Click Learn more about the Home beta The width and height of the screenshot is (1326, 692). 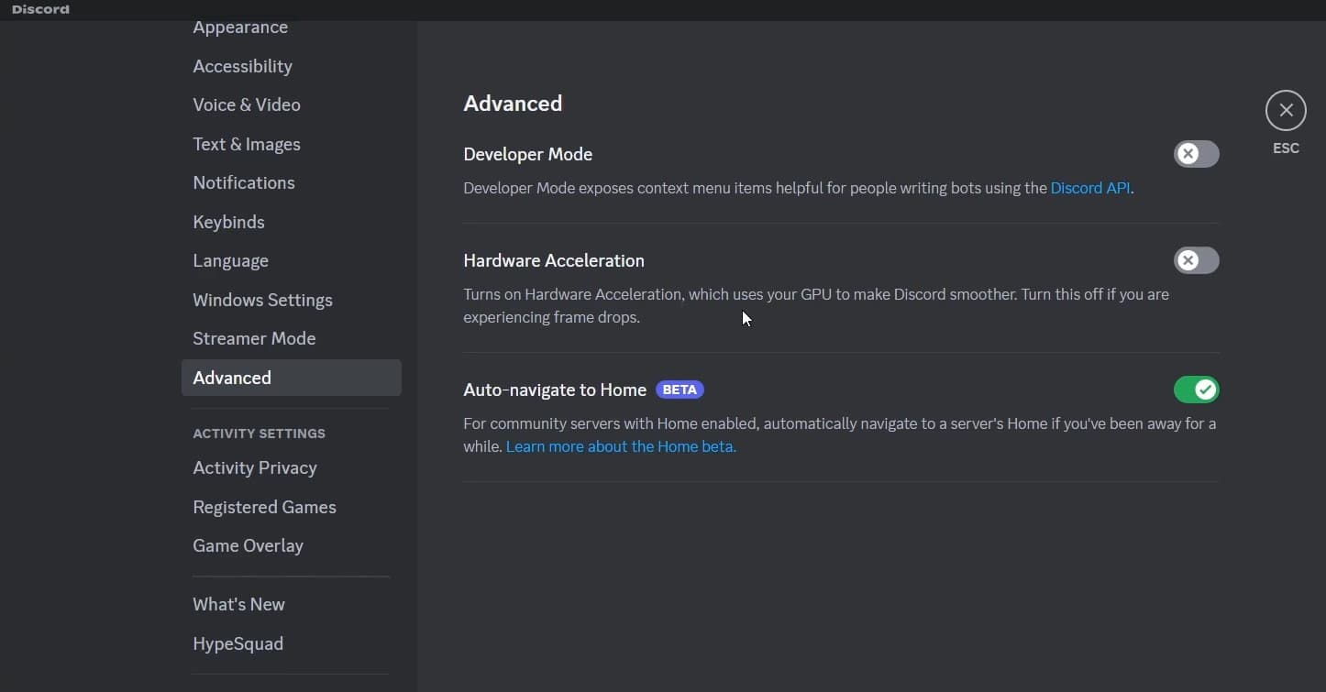(x=621, y=446)
